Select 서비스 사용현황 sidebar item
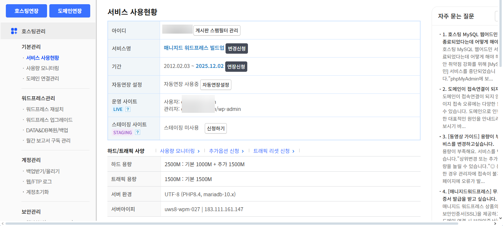The height and width of the screenshot is (226, 503). (43, 58)
